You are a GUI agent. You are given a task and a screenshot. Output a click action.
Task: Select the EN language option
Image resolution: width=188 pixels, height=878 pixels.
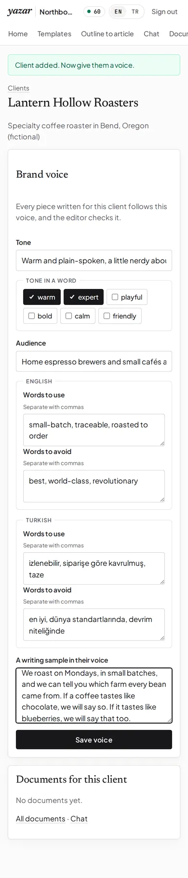pyautogui.click(x=118, y=12)
